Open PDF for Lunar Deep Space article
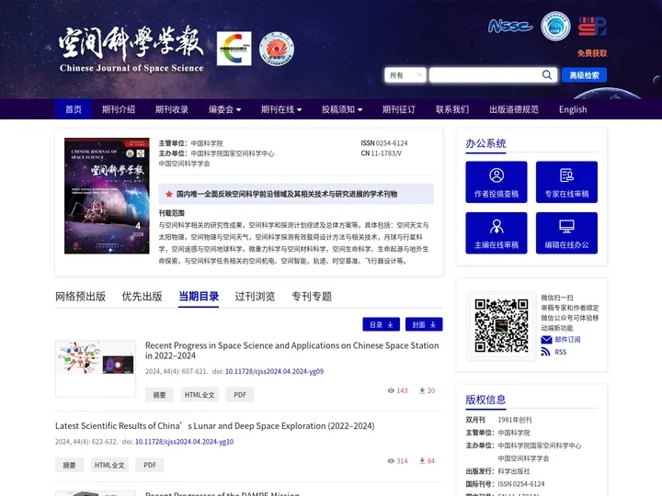 (x=150, y=465)
